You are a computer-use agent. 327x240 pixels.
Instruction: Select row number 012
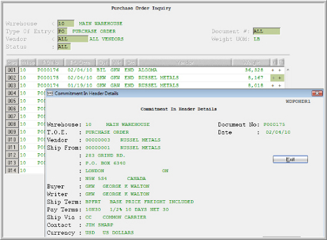(12, 155)
